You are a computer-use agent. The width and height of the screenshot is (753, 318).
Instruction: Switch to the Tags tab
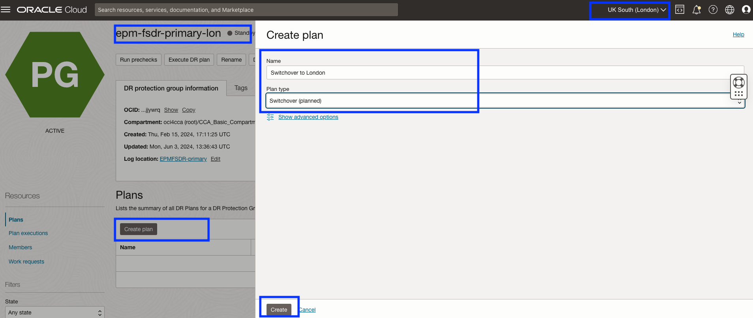[241, 88]
